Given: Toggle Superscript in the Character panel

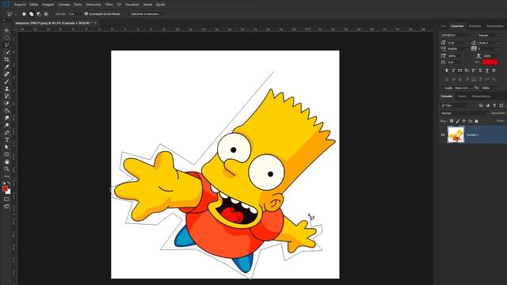Looking at the screenshot, I should (474, 70).
